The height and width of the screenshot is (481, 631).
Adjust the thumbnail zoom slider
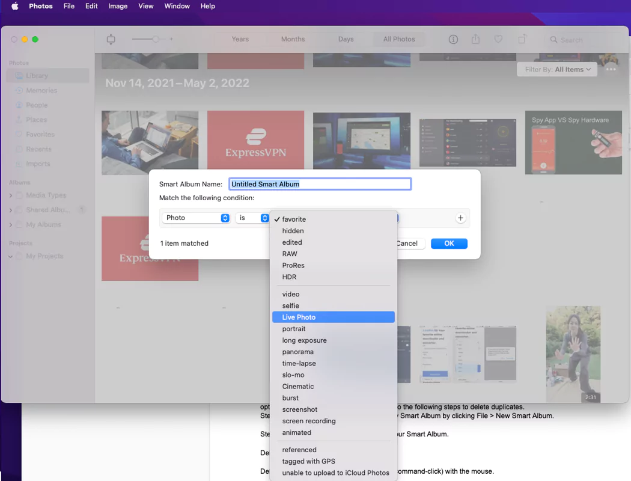point(156,39)
